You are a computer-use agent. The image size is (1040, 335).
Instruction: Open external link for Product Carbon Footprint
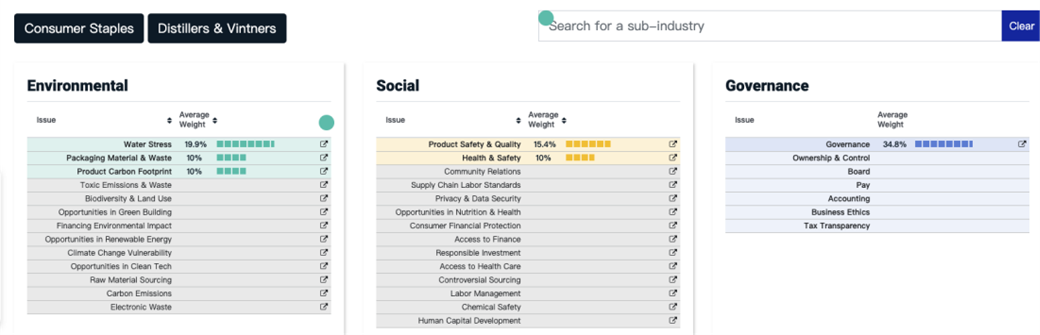point(324,171)
